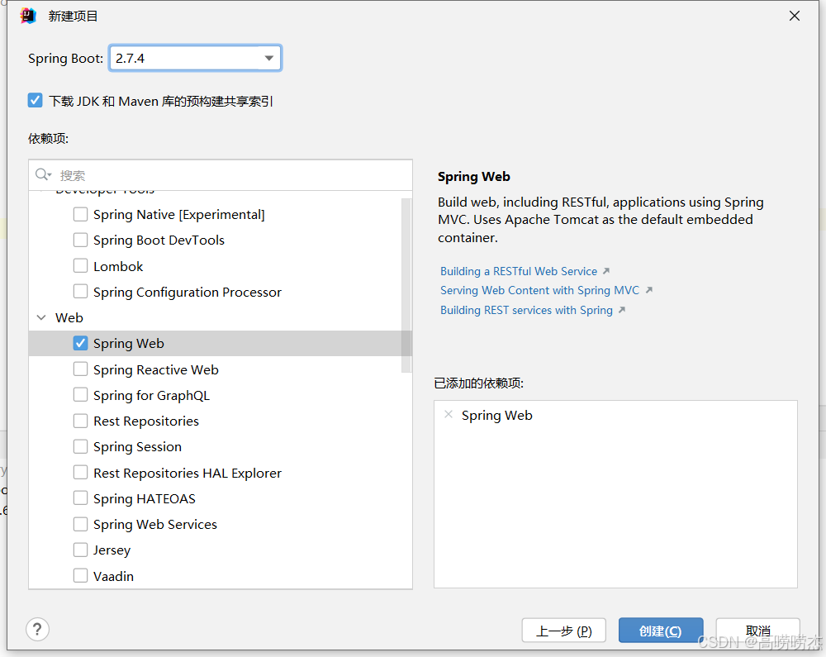Viewport: 826px width, 657px height.
Task: Remove Spring Web via its X icon
Action: (449, 415)
